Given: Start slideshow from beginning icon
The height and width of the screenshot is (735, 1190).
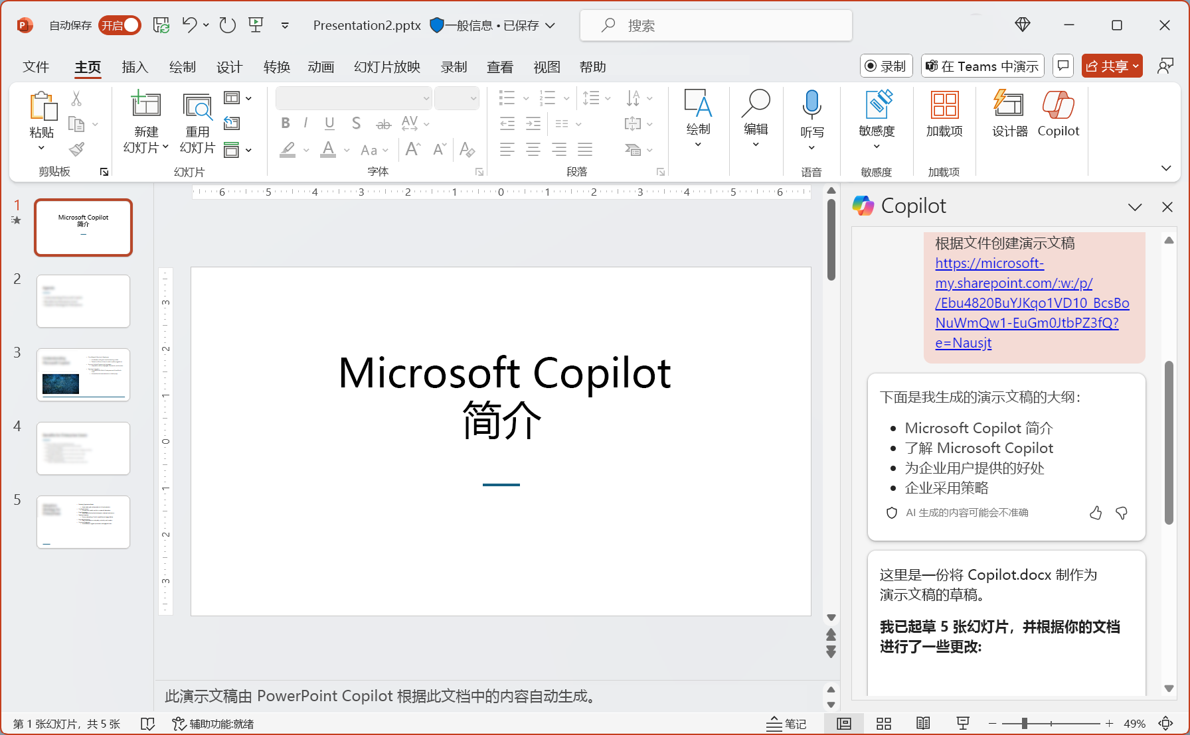Looking at the screenshot, I should [x=256, y=25].
